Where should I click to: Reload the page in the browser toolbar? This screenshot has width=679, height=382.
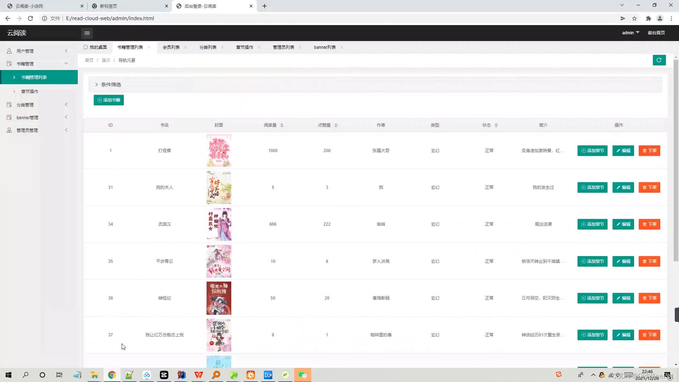click(30, 18)
